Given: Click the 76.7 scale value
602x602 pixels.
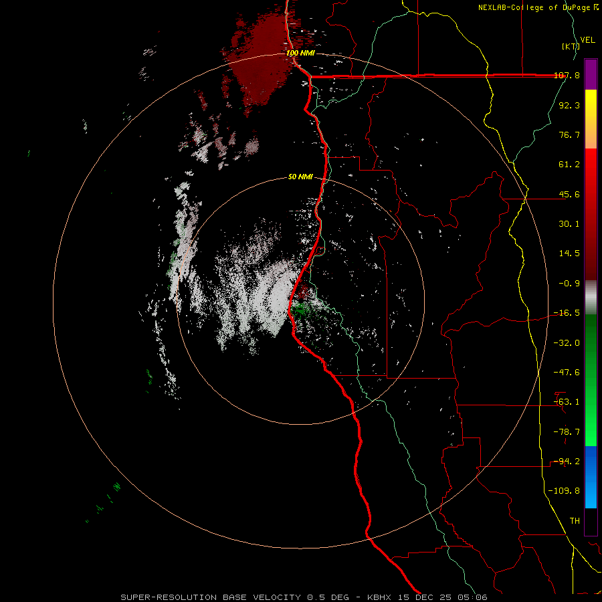Looking at the screenshot, I should click(x=569, y=134).
